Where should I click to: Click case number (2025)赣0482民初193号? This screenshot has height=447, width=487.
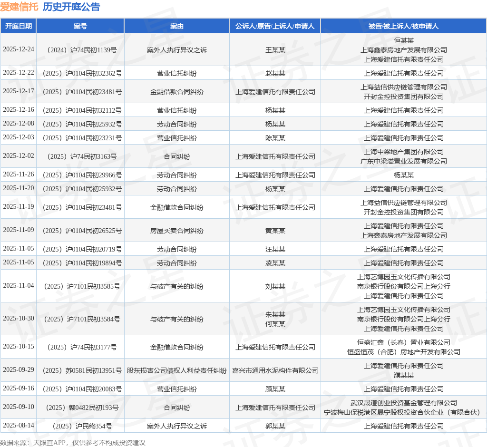pos(80,408)
